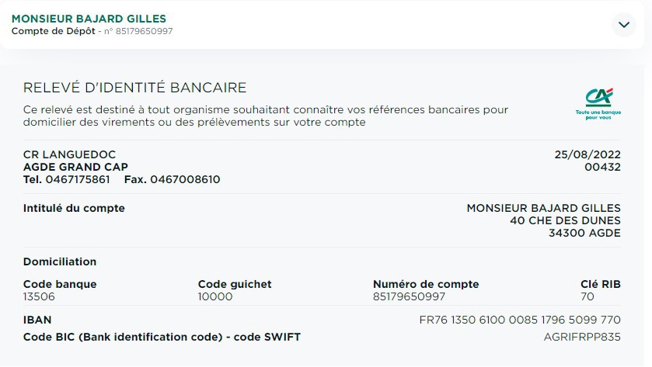Click the Intitulé du compte label
Viewport: 652px width, 367px height.
(x=74, y=208)
